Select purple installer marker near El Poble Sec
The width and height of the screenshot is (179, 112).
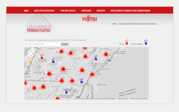(x=81, y=81)
